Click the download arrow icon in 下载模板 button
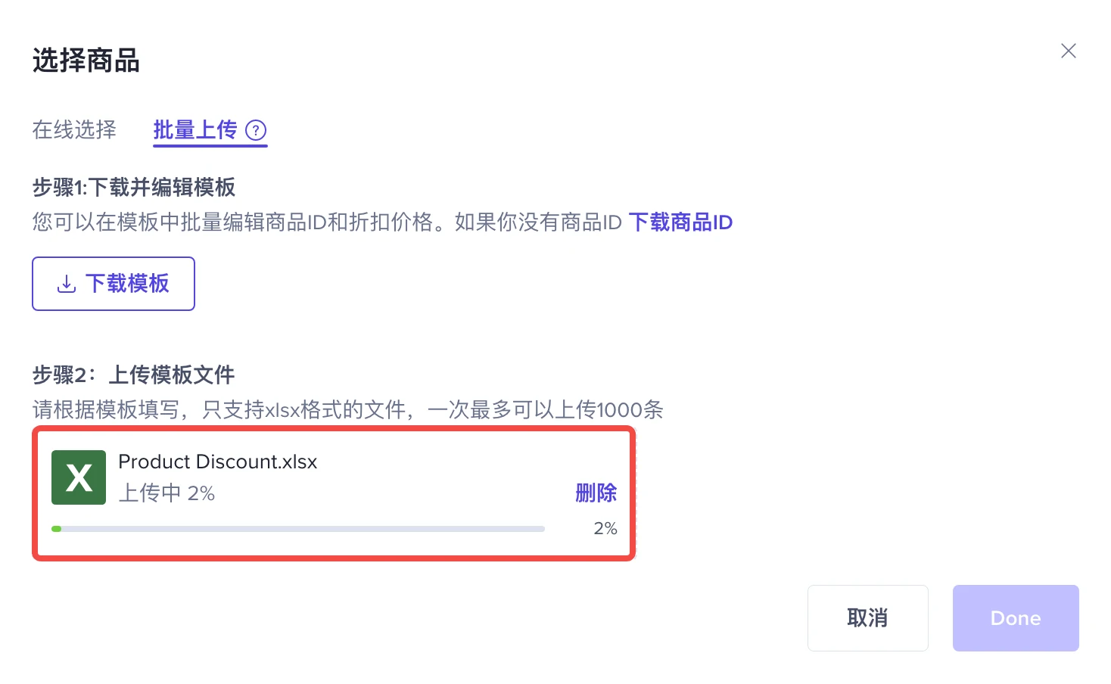The width and height of the screenshot is (1111, 684). [x=67, y=284]
